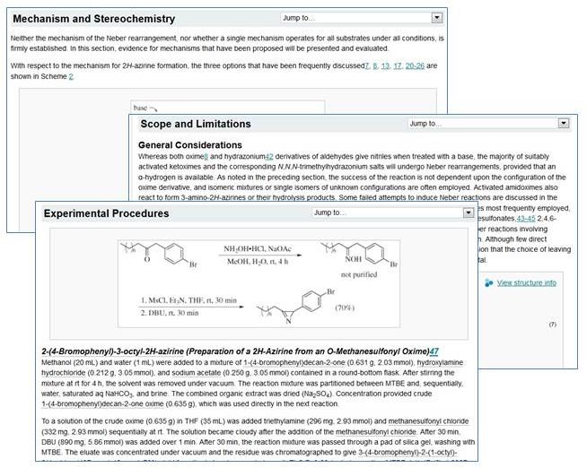The width and height of the screenshot is (587, 468).
Task: Open reference 17 citation link
Action: point(398,65)
